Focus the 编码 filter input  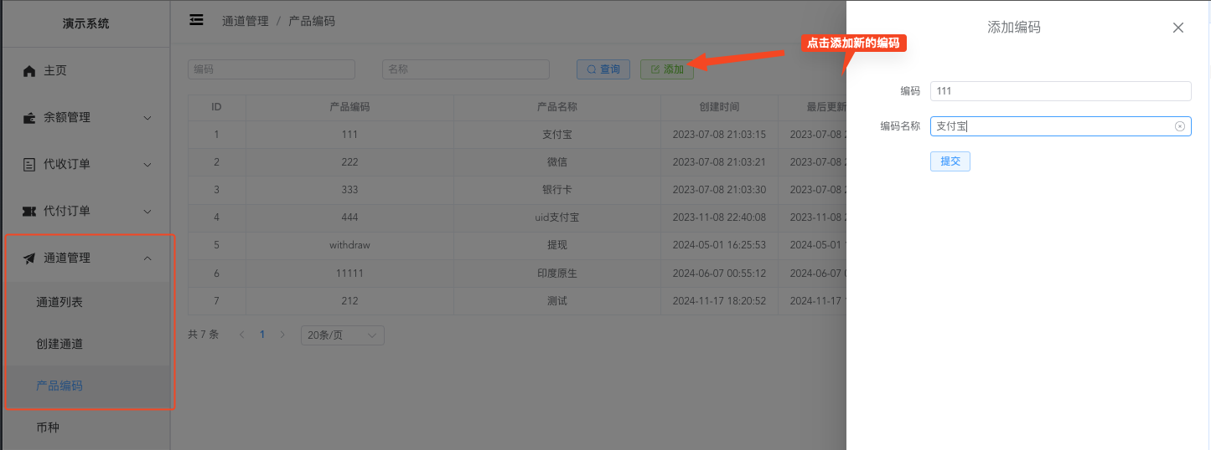(272, 69)
